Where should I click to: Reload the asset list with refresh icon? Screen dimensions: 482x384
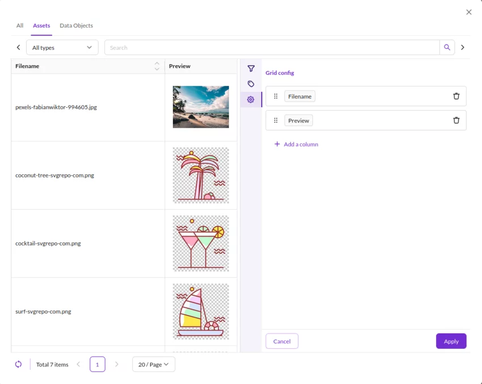pyautogui.click(x=18, y=364)
